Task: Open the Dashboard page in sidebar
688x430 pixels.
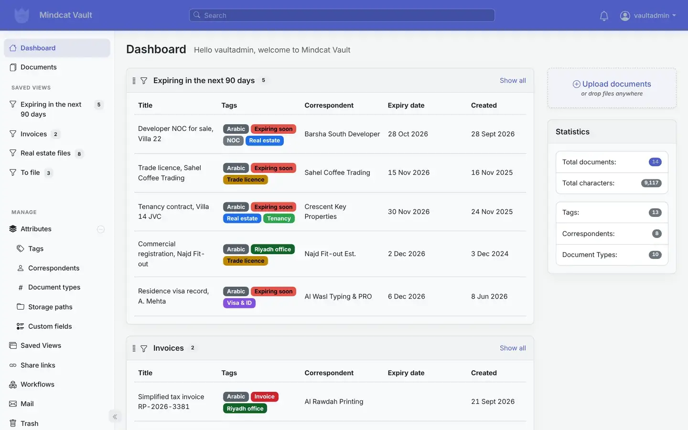Action: 57,48
